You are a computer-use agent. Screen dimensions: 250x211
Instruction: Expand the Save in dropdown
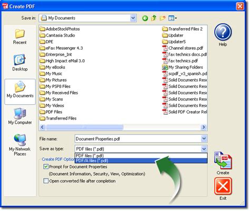tap(133, 18)
